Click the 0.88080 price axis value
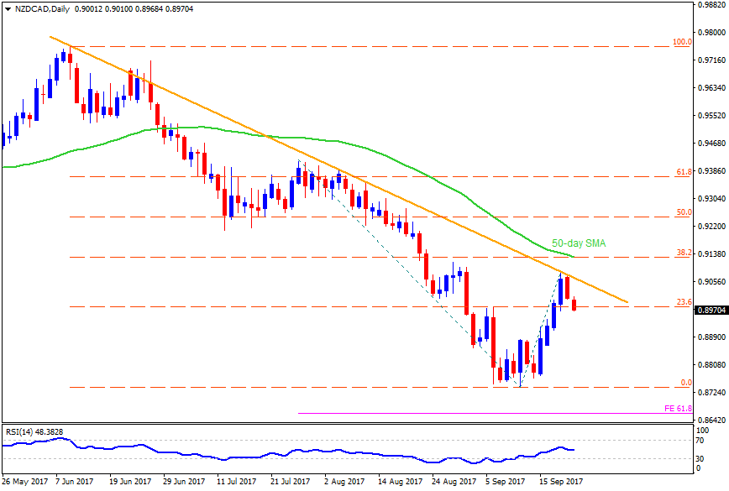 (x=711, y=364)
